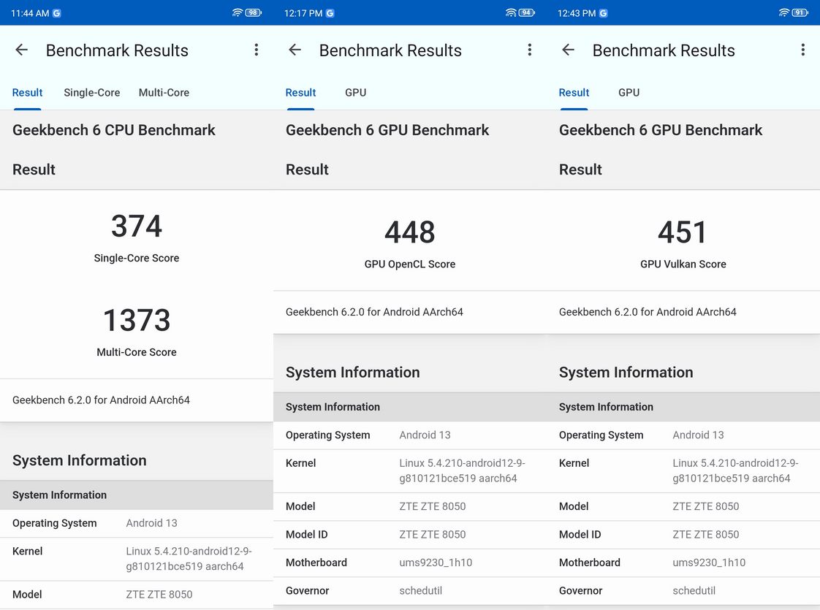The width and height of the screenshot is (820, 610).
Task: Go back from the OpenCL results screen
Action: point(295,50)
